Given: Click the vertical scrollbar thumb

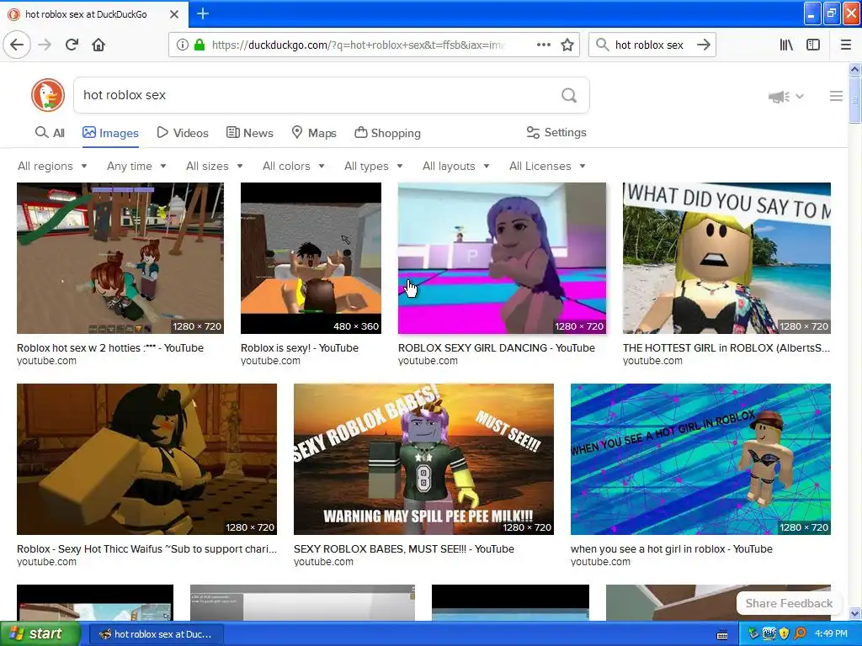Looking at the screenshot, I should point(854,100).
